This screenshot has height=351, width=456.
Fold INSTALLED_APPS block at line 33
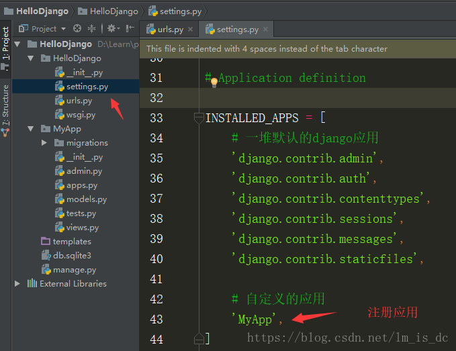[x=199, y=118]
